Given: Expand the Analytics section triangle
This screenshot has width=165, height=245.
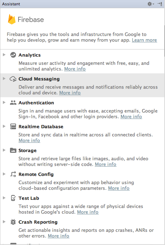Looking at the screenshot, I should 4,55.
